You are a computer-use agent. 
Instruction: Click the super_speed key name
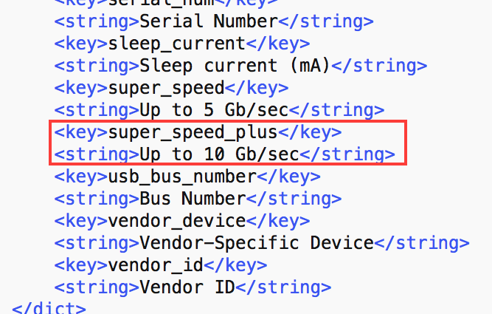click(166, 88)
